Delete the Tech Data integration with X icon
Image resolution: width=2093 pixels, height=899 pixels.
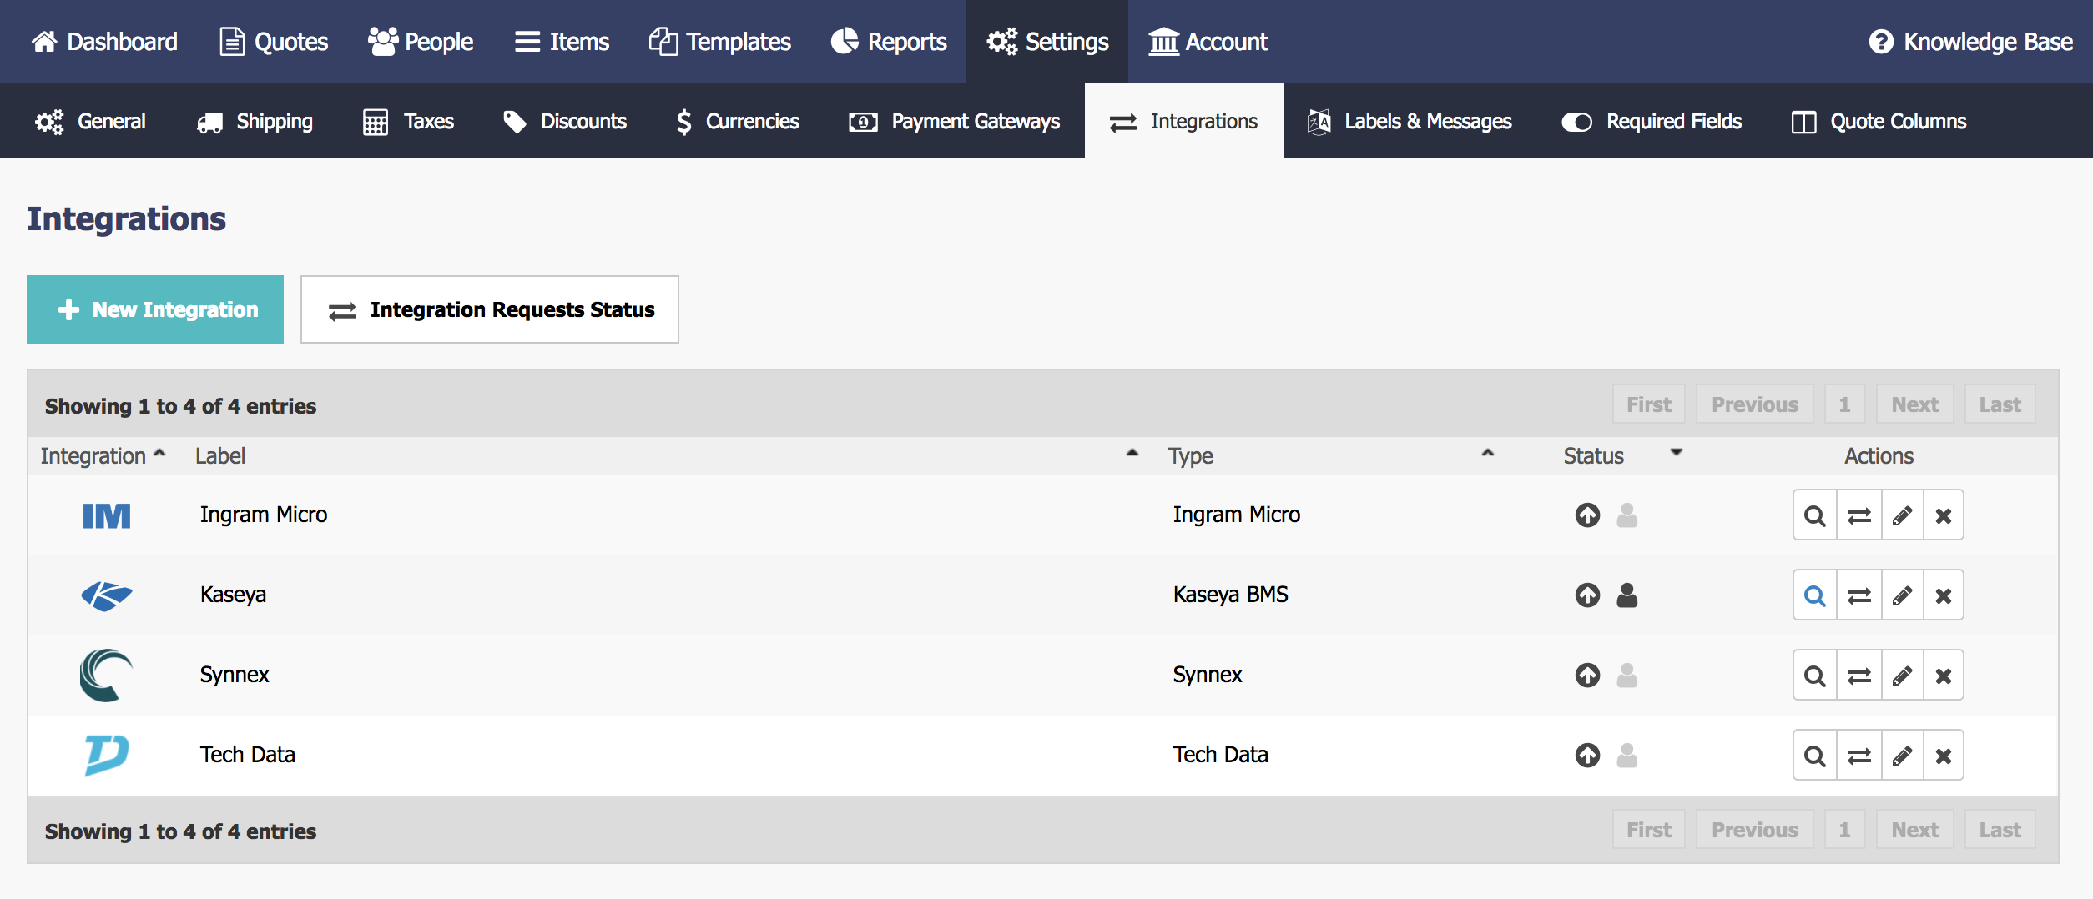(x=1943, y=756)
